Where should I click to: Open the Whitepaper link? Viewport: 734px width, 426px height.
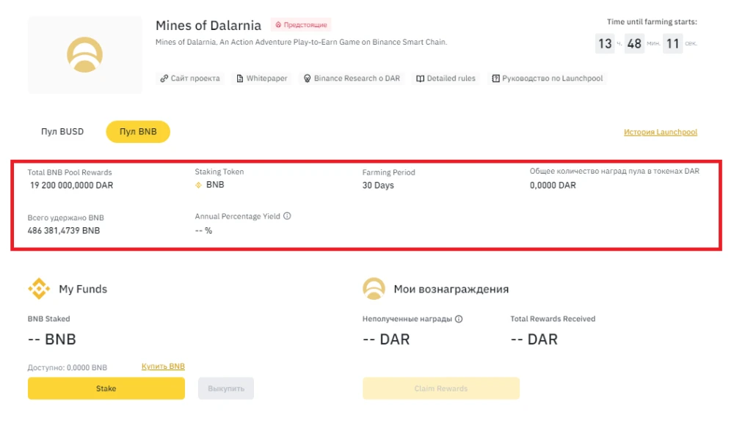(262, 78)
